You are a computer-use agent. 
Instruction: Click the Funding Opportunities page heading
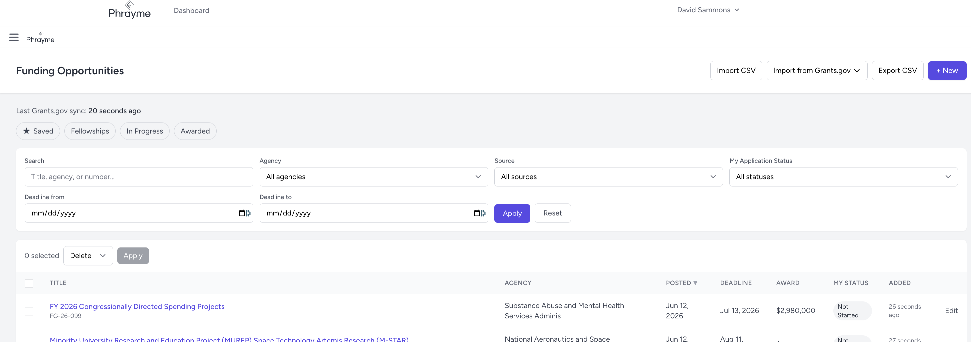point(70,71)
